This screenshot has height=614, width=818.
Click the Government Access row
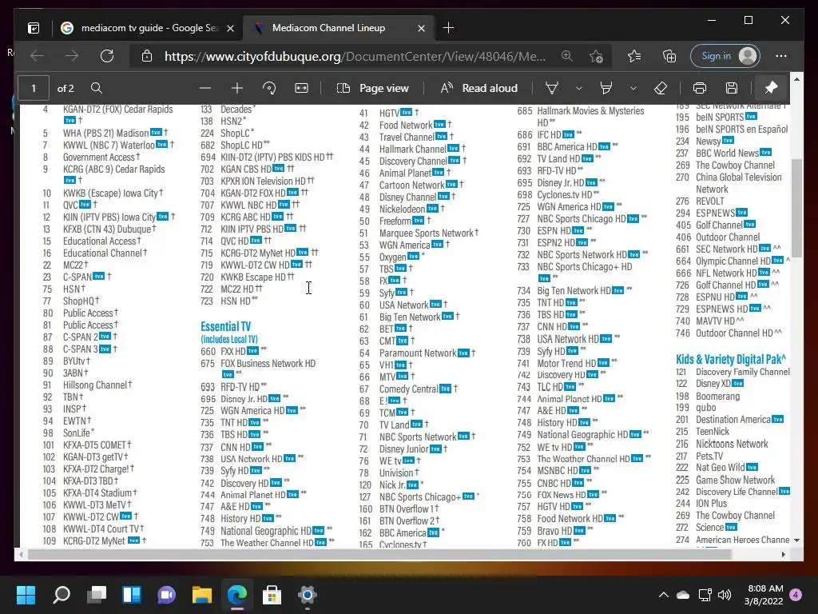click(92, 157)
